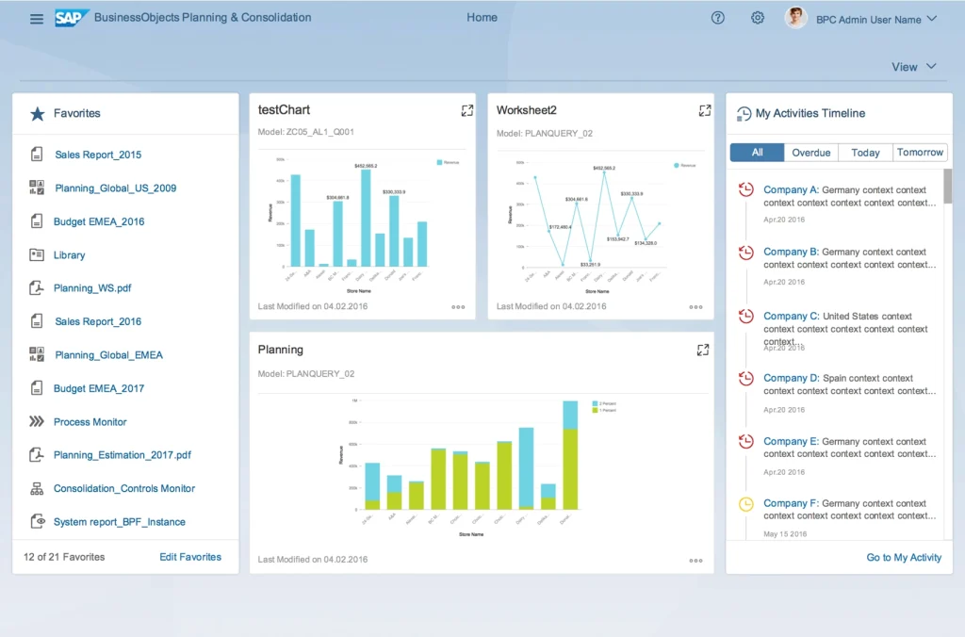
Task: Open the Worksheet2 tile more options dots
Action: [696, 306]
